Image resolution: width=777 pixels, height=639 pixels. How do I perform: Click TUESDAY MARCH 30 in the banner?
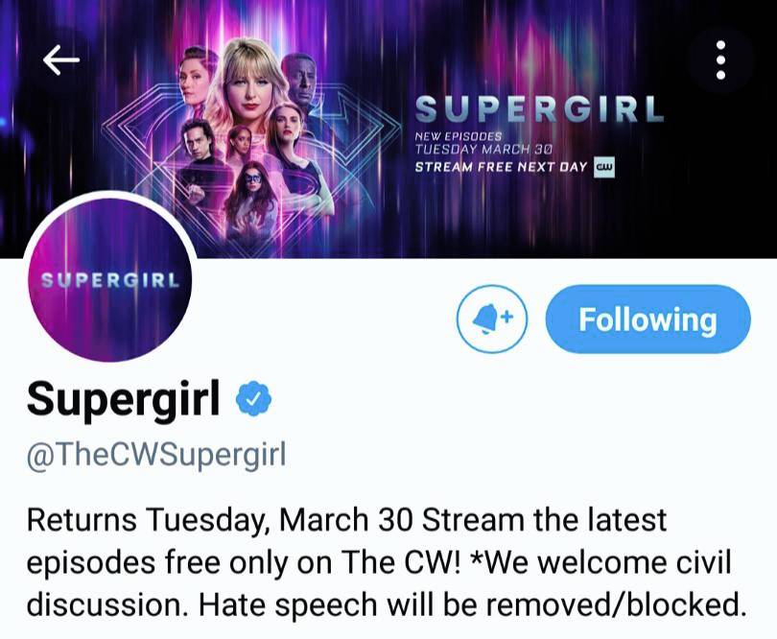pyautogui.click(x=483, y=149)
